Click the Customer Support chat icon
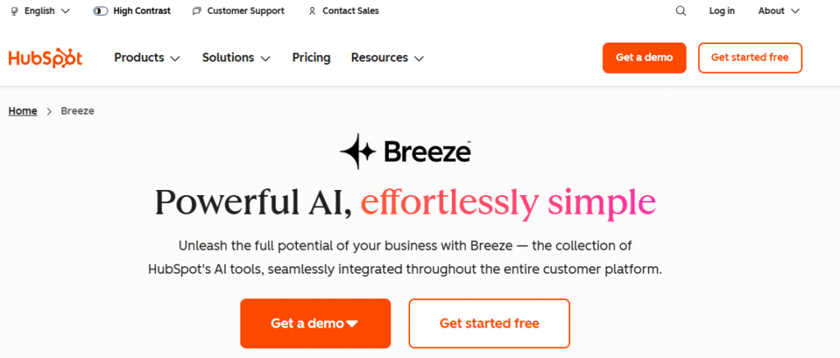This screenshot has width=840, height=358. click(x=196, y=11)
